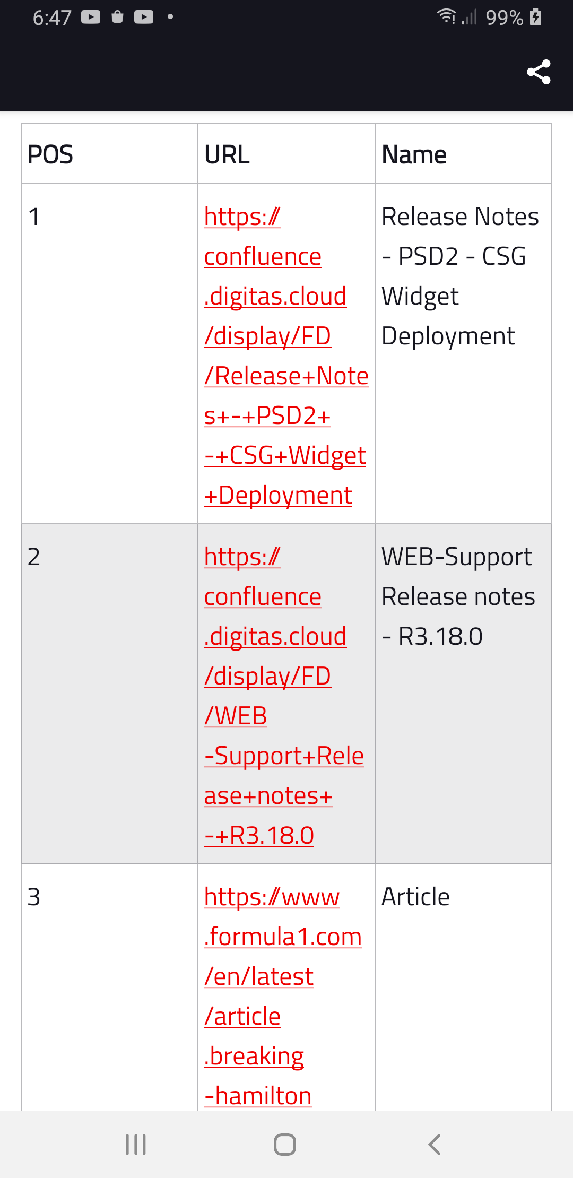Tap the notification dot in the status bar
The height and width of the screenshot is (1178, 573).
click(169, 18)
